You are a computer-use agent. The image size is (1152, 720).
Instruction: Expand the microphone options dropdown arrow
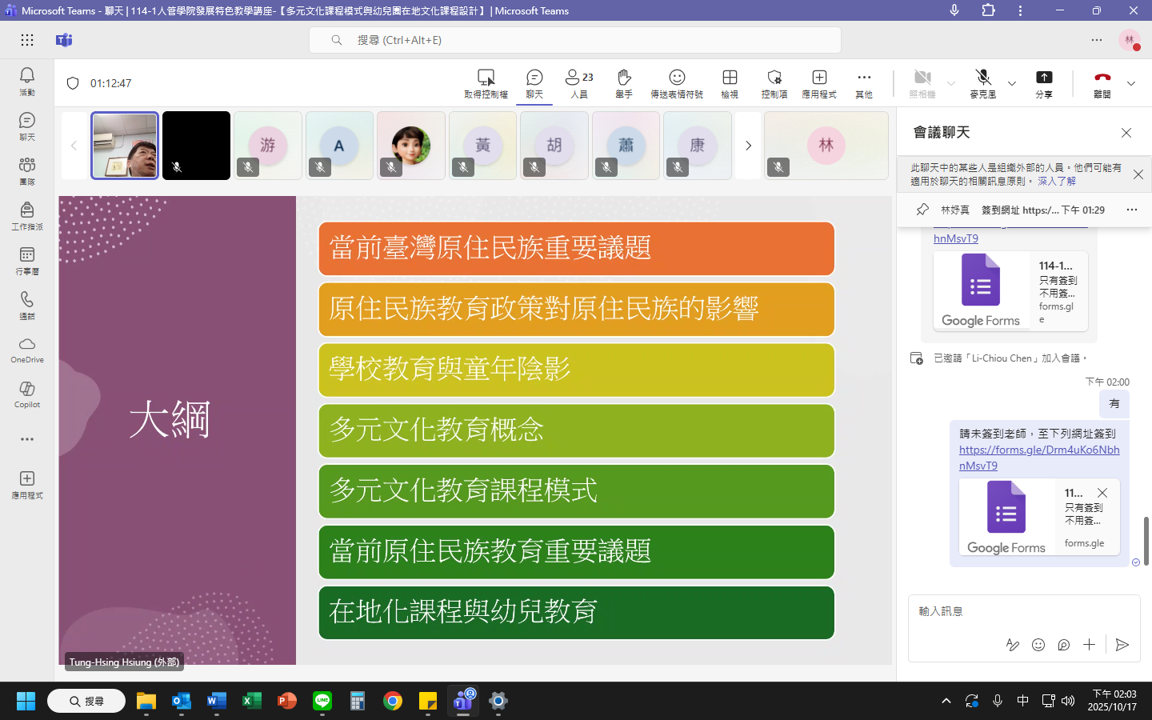[1012, 83]
